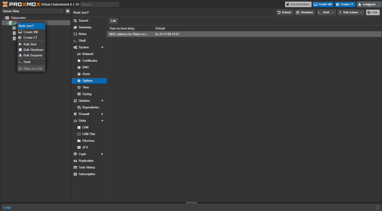Go to the Network settings
This screenshot has width=382, height=211.
89,54
